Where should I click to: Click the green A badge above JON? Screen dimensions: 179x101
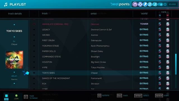click(16, 95)
